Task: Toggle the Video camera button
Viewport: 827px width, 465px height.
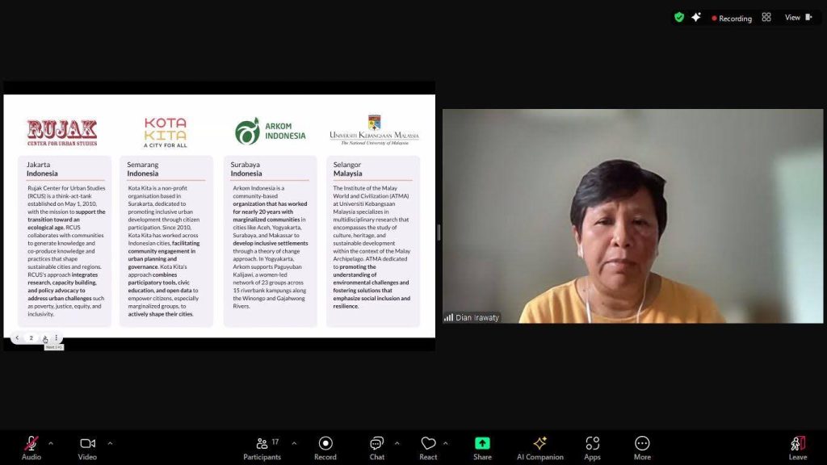Action: 87,448
